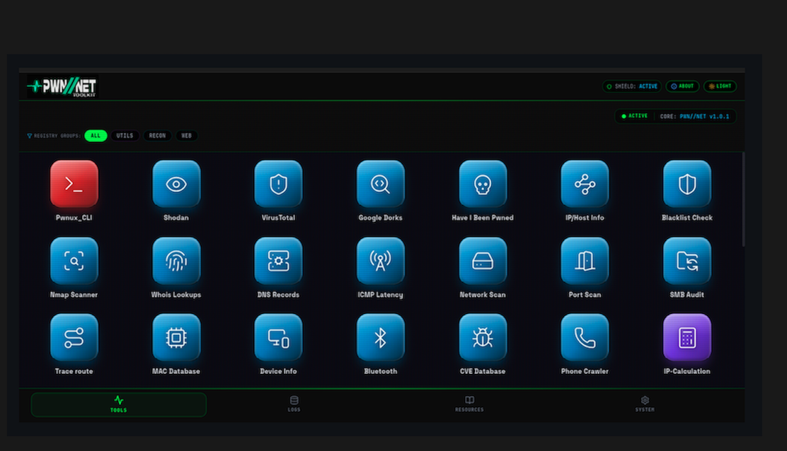The image size is (787, 451).
Task: Toggle the Shield: Active status pill
Action: click(x=632, y=86)
